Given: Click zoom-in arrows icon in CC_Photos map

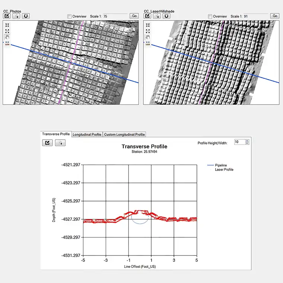Looking at the screenshot, I should click(x=7, y=25).
